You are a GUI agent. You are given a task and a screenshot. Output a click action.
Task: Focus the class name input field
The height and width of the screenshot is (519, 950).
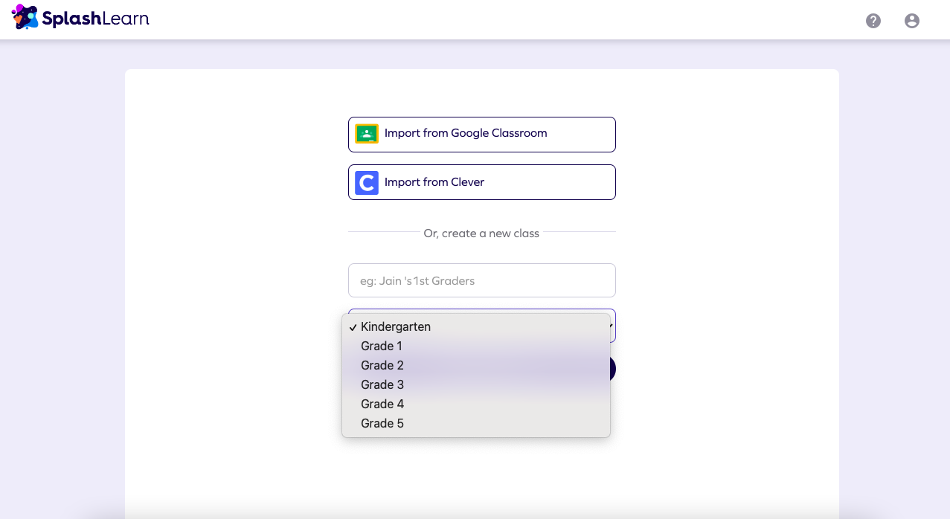point(481,280)
